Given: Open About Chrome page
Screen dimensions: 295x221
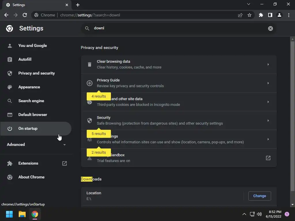Looking at the screenshot, I should [36, 177].
